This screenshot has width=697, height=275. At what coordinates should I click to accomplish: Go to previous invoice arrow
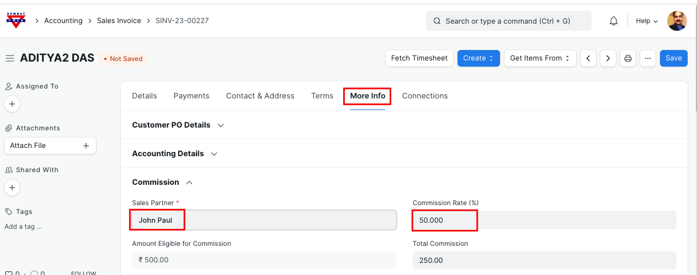pyautogui.click(x=588, y=58)
